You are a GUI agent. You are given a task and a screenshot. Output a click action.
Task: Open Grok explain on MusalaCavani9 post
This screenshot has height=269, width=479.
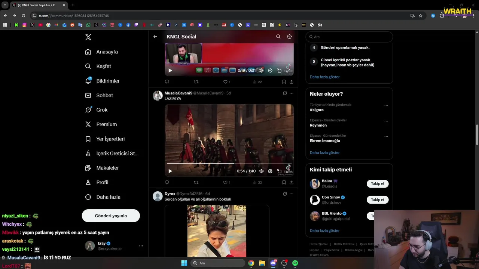(285, 93)
